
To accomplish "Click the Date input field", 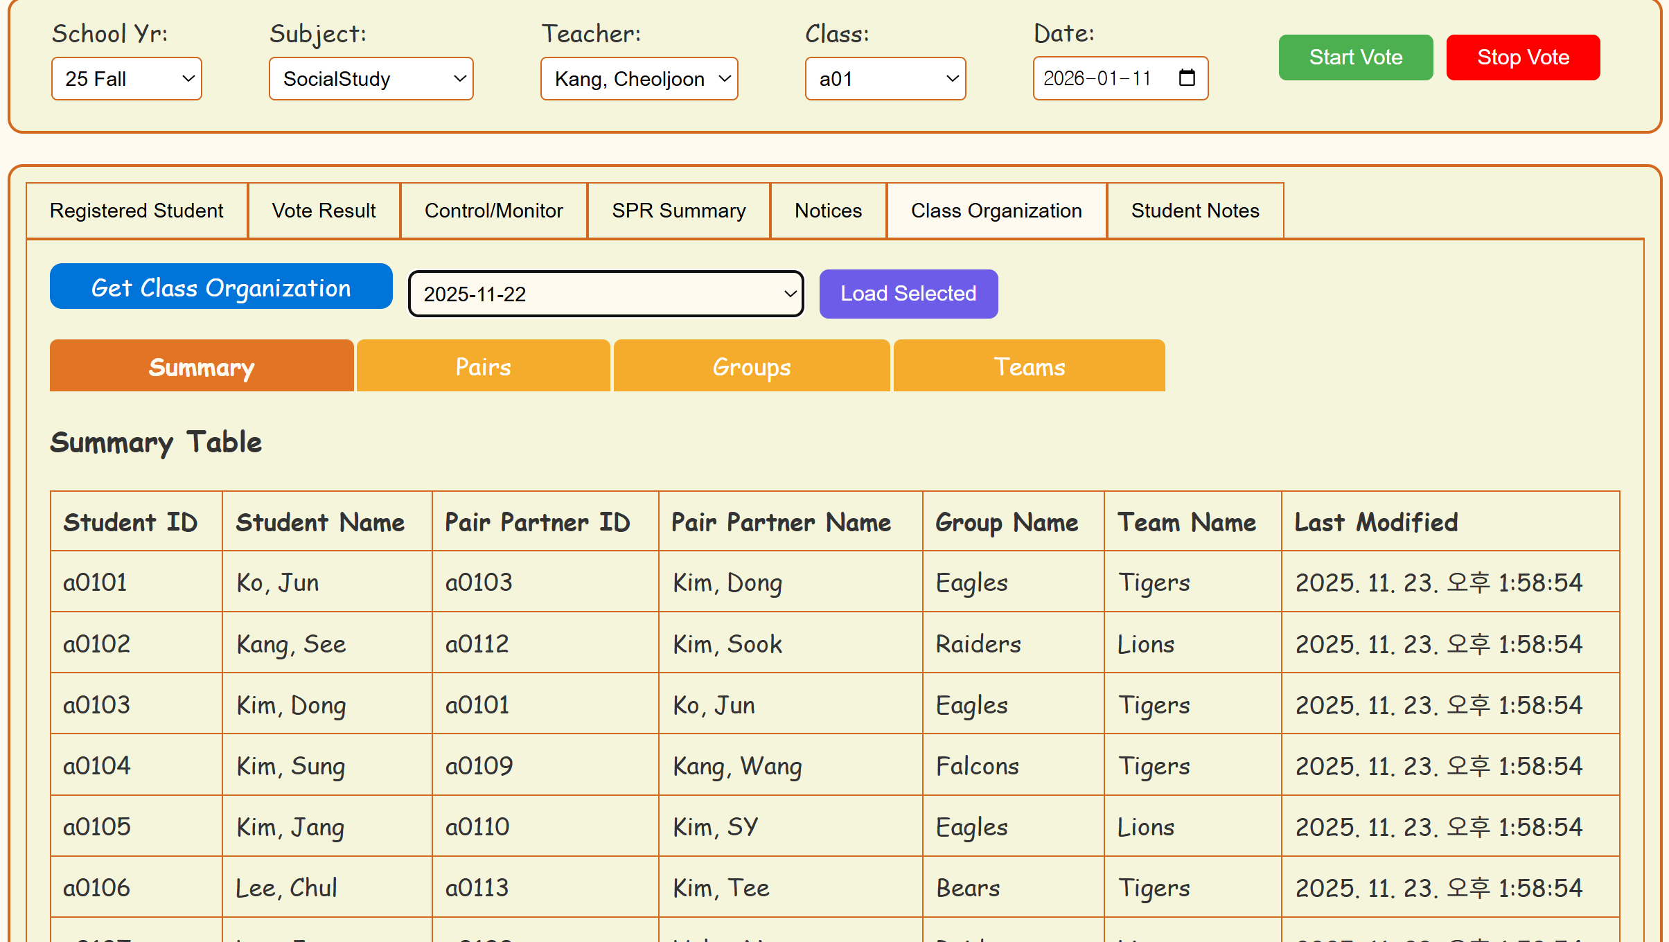I will click(1102, 79).
